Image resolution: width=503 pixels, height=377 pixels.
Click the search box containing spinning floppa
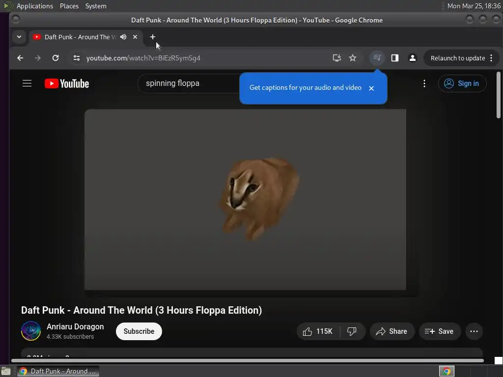(189, 83)
